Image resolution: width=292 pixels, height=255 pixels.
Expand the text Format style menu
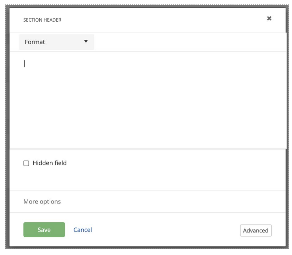tap(56, 42)
